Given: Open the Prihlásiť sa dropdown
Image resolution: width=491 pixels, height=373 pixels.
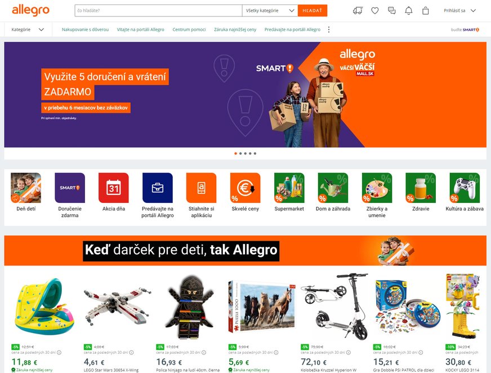Looking at the screenshot, I should [x=459, y=11].
